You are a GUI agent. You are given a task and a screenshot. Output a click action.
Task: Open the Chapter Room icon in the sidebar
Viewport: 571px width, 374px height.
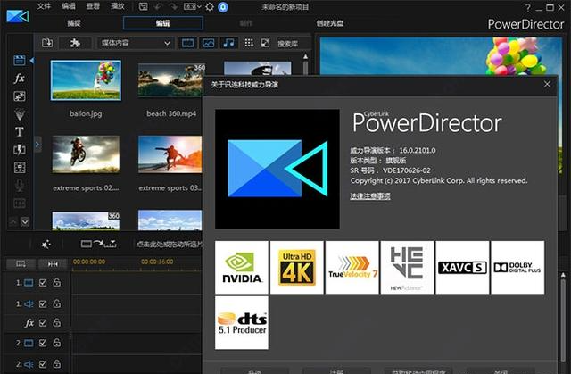(x=20, y=203)
